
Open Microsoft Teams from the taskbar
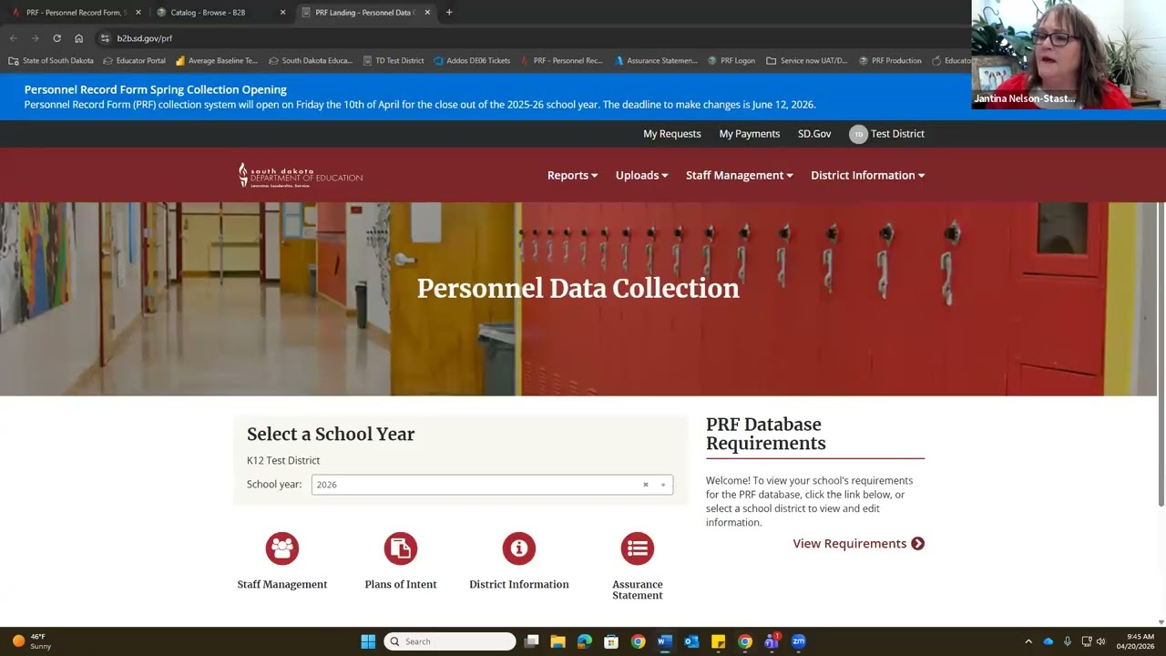pos(772,641)
